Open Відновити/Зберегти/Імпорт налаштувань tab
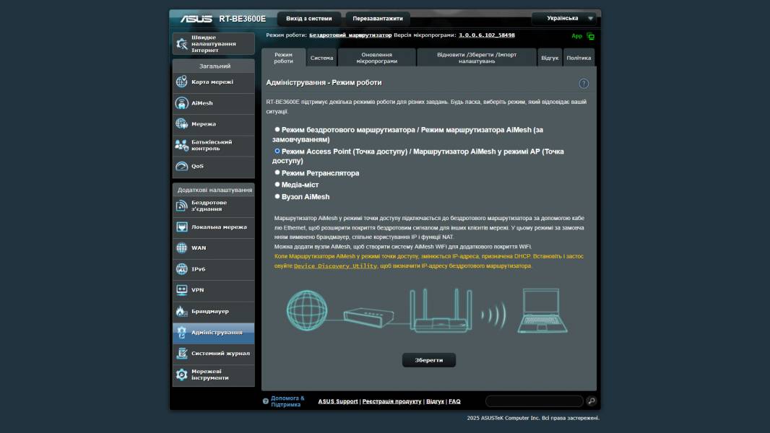This screenshot has height=433, width=770. pyautogui.click(x=476, y=58)
